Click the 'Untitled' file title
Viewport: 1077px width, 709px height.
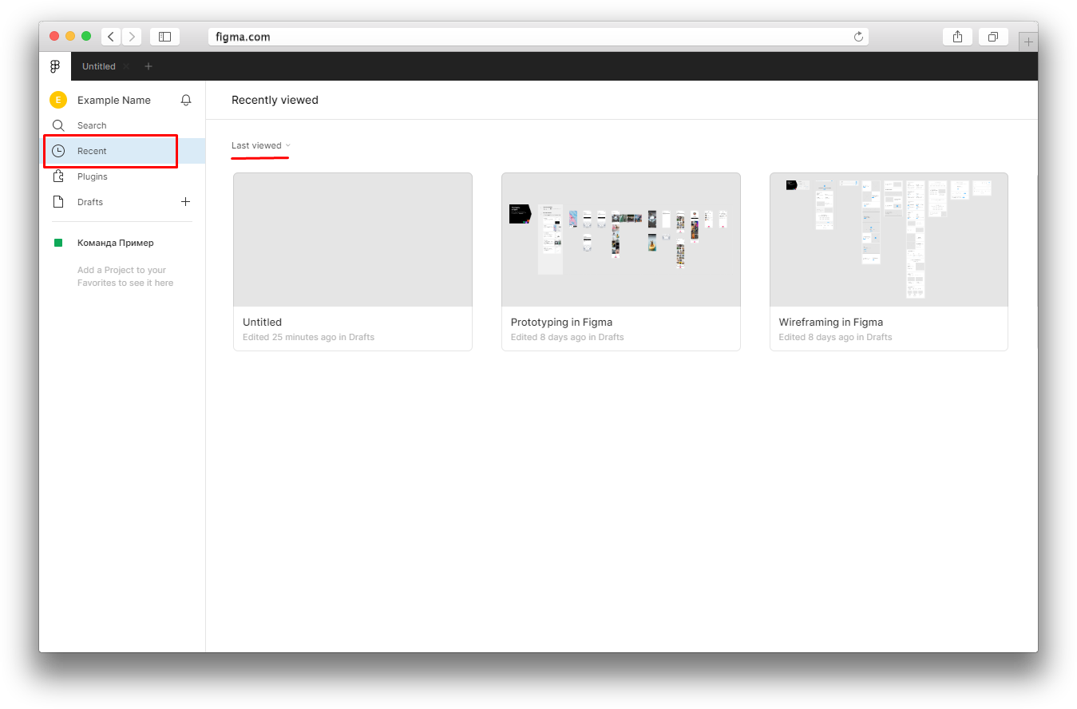[x=262, y=323]
